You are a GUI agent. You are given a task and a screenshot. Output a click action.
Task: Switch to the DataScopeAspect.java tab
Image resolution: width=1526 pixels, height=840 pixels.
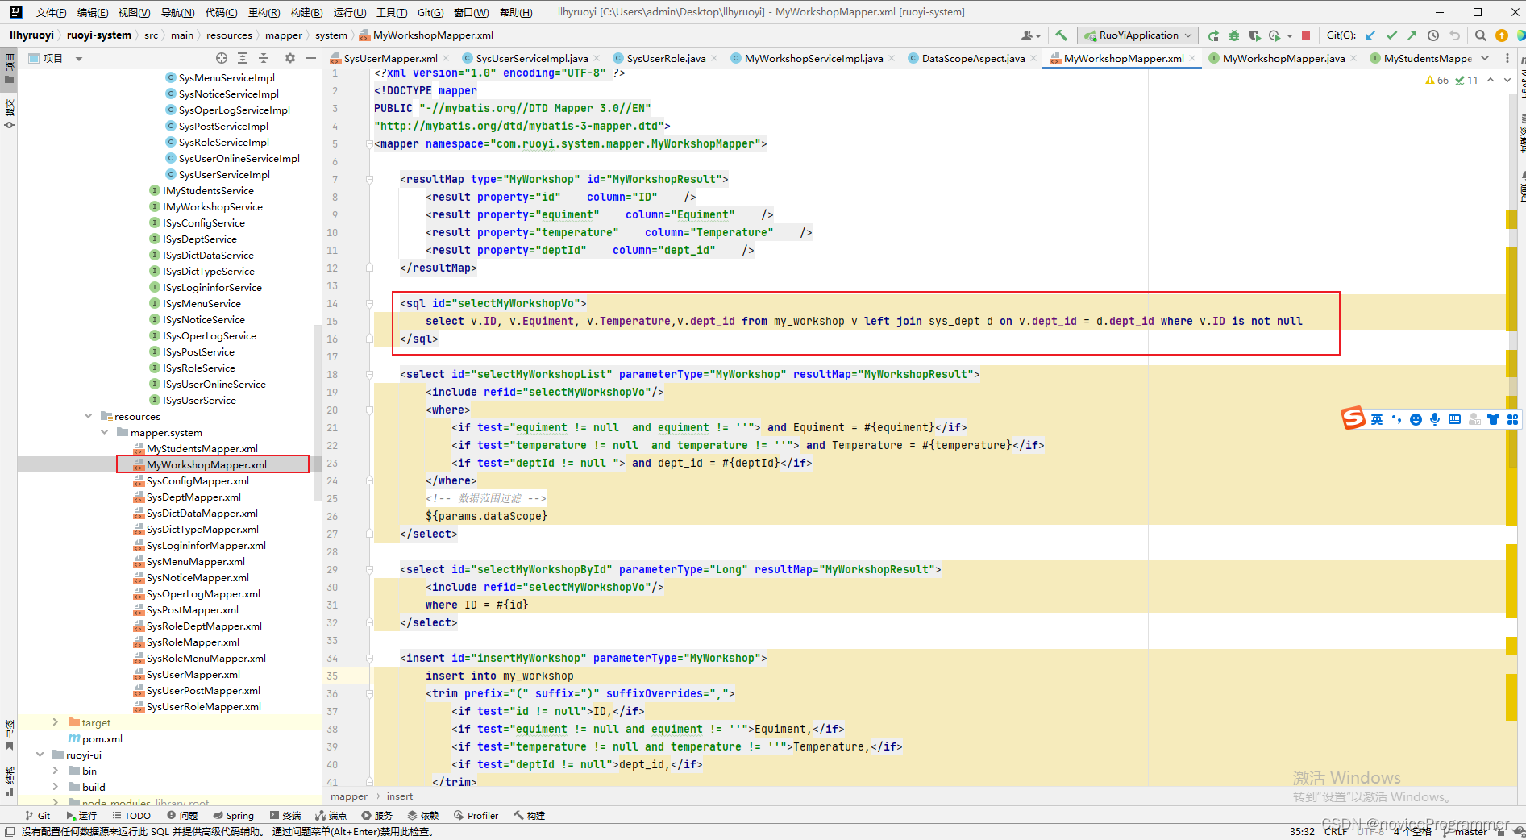click(973, 58)
